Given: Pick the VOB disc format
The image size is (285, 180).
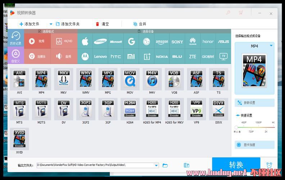Looking at the screenshot, I should pyautogui.click(x=174, y=79).
